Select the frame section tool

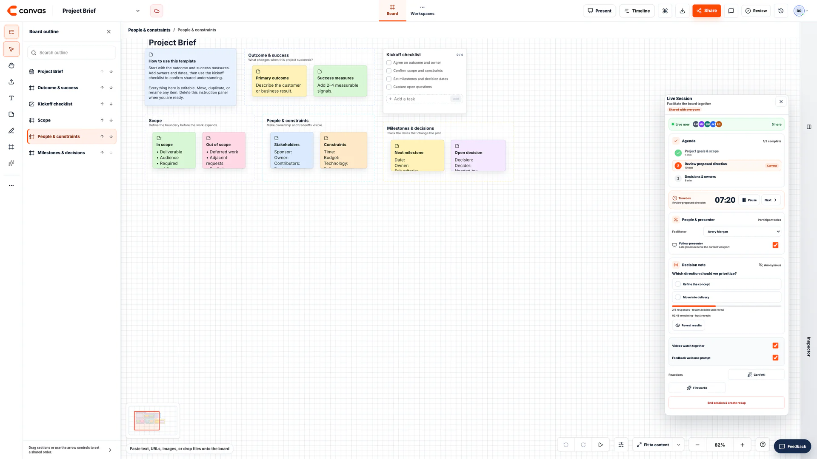pos(11,147)
